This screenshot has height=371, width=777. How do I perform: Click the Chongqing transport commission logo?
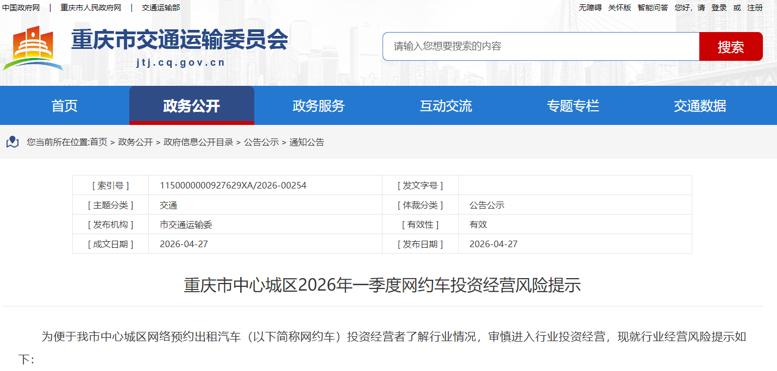[33, 47]
